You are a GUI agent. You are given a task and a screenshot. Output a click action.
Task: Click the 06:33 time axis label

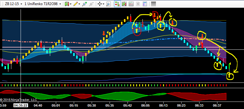(200, 106)
